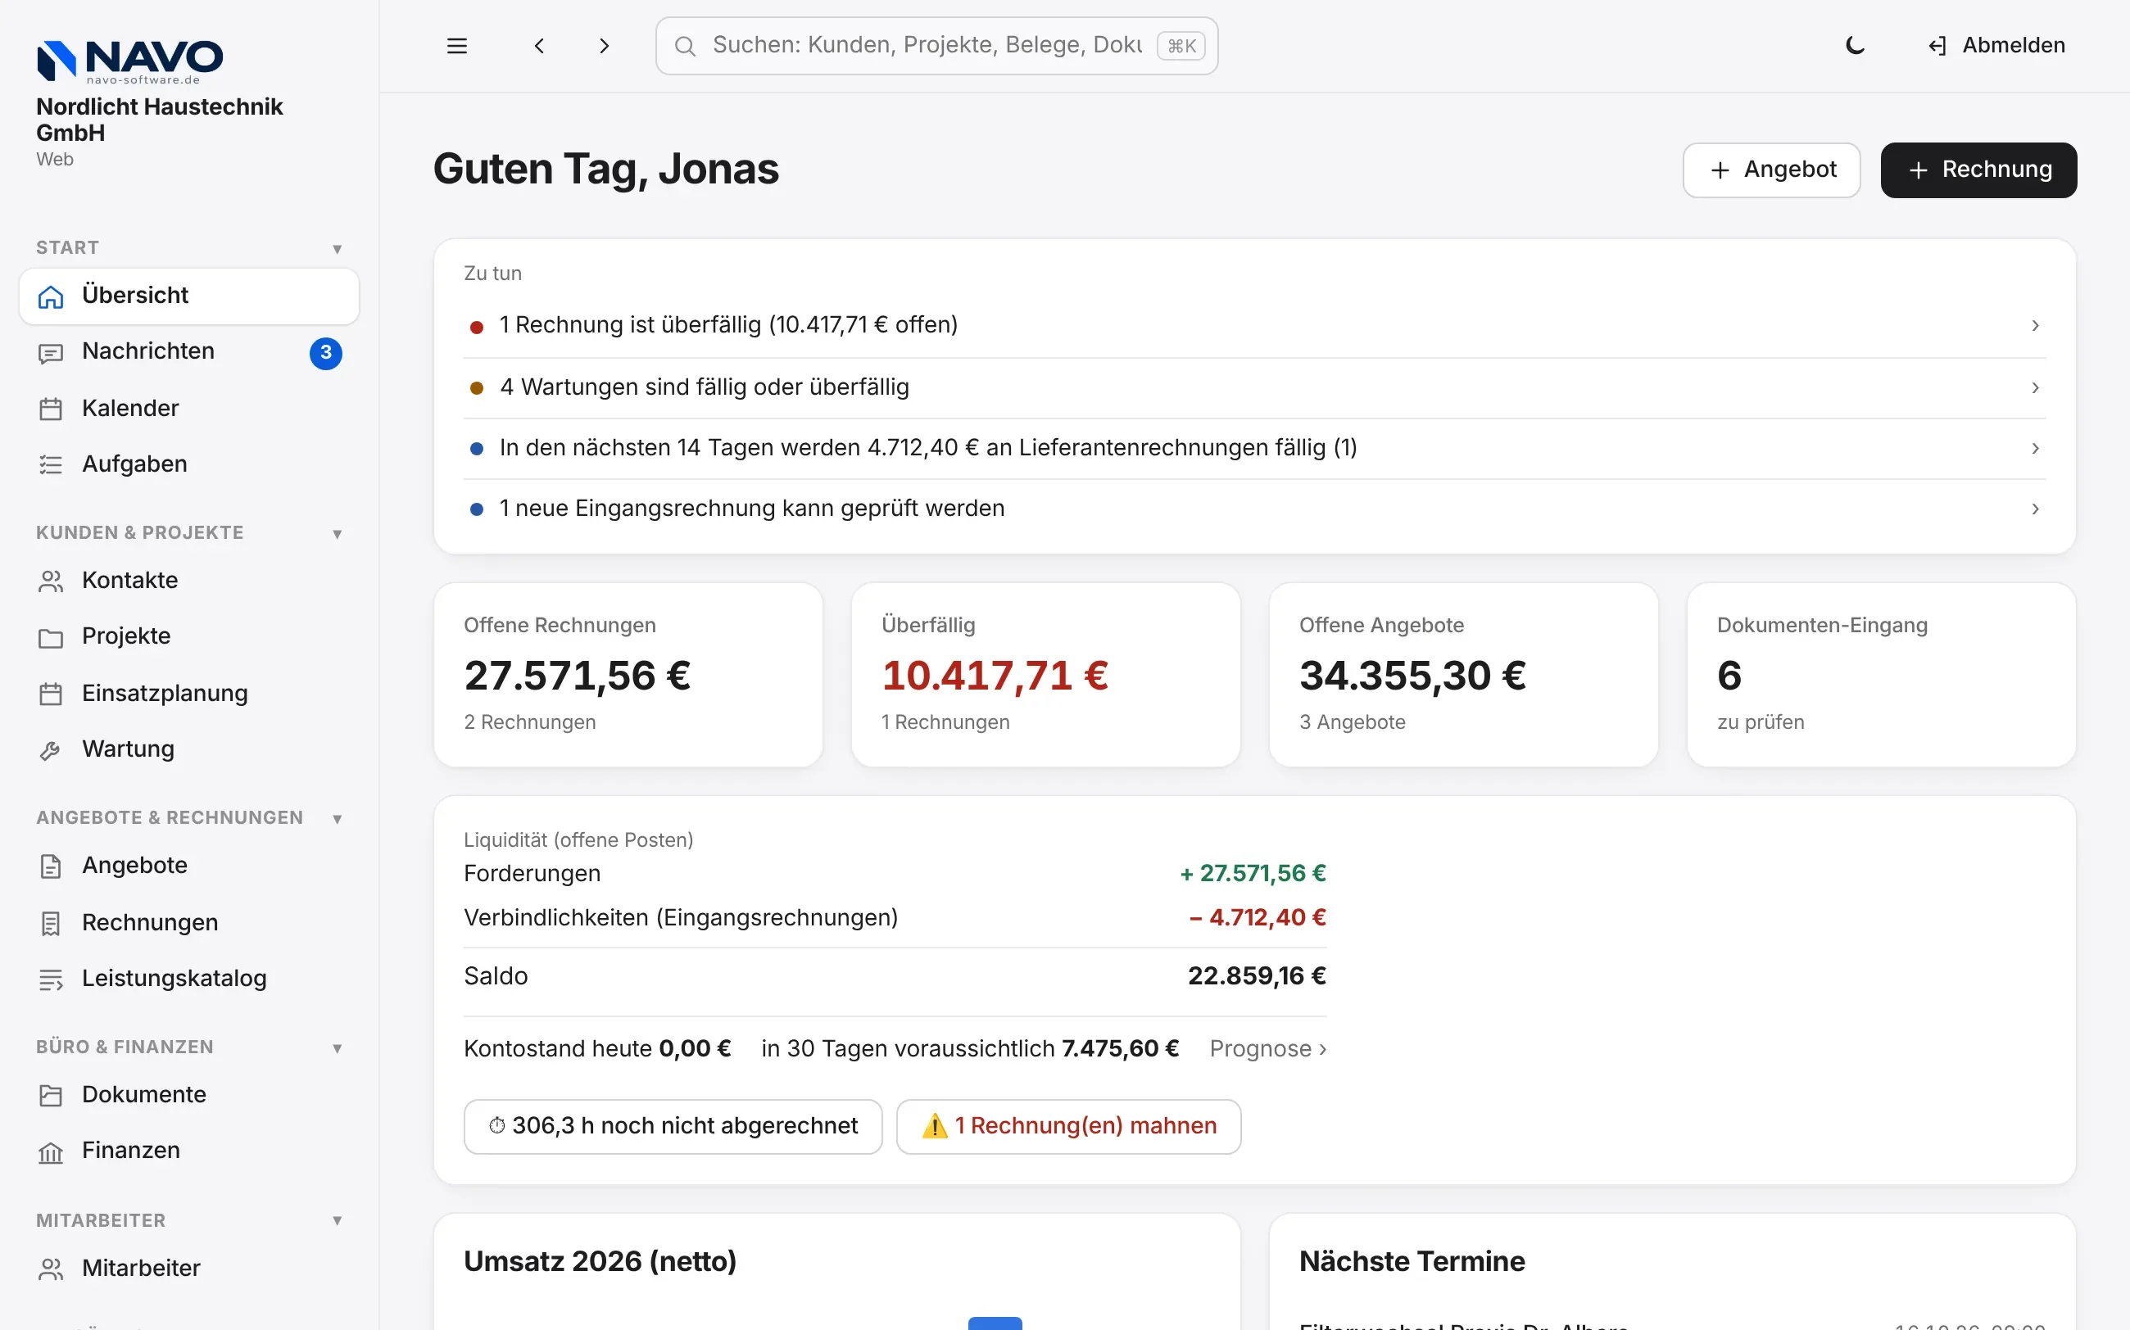Create a new Angebot
The image size is (2130, 1330).
pyautogui.click(x=1771, y=170)
